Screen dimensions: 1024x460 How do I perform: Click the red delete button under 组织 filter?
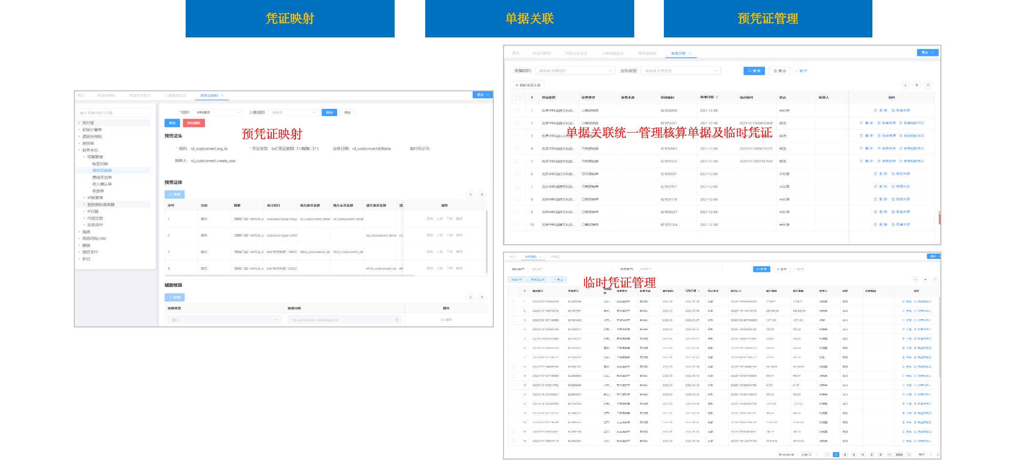tap(194, 123)
